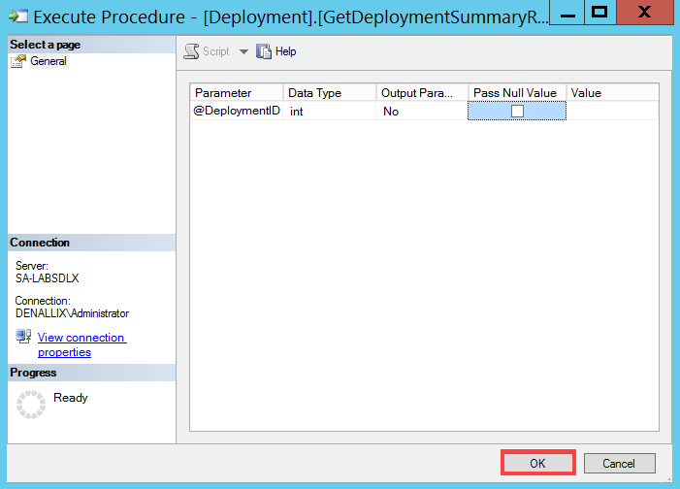Image resolution: width=680 pixels, height=489 pixels.
Task: Open Help from the toolbar
Action: (276, 51)
